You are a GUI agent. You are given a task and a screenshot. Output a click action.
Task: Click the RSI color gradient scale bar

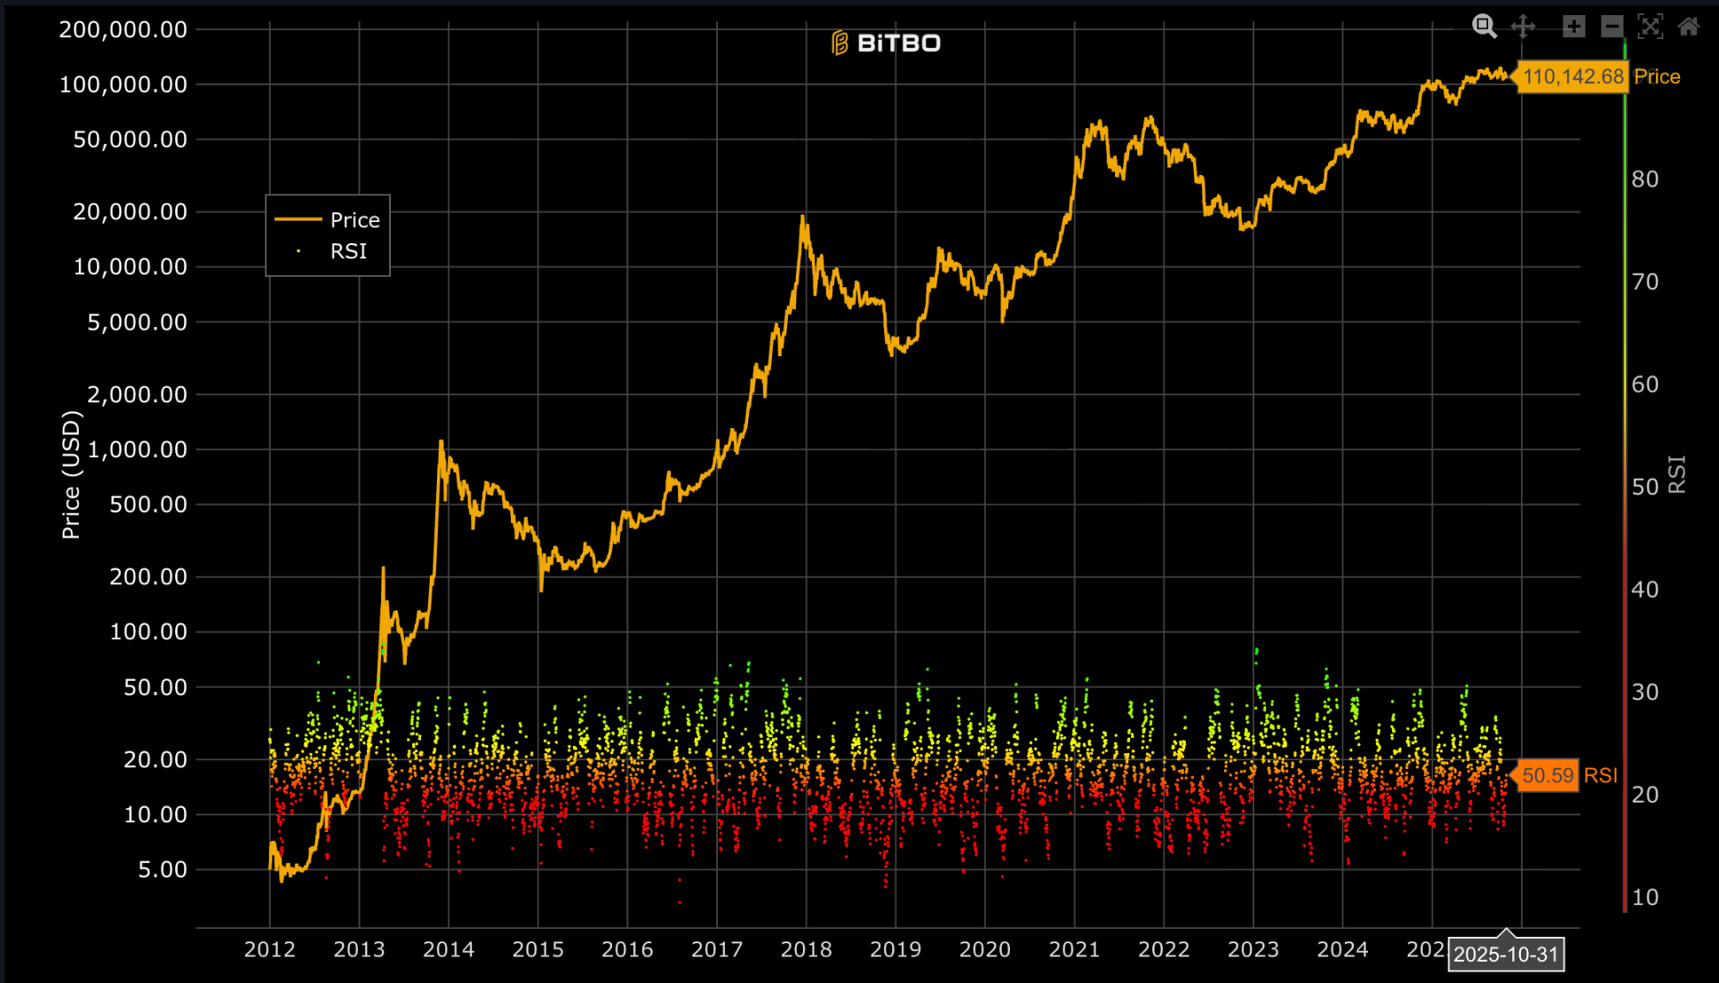(1625, 477)
